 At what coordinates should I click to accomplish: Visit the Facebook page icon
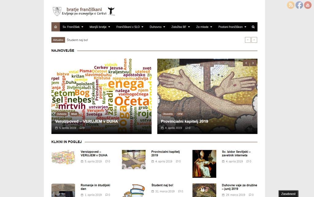coord(299,5)
